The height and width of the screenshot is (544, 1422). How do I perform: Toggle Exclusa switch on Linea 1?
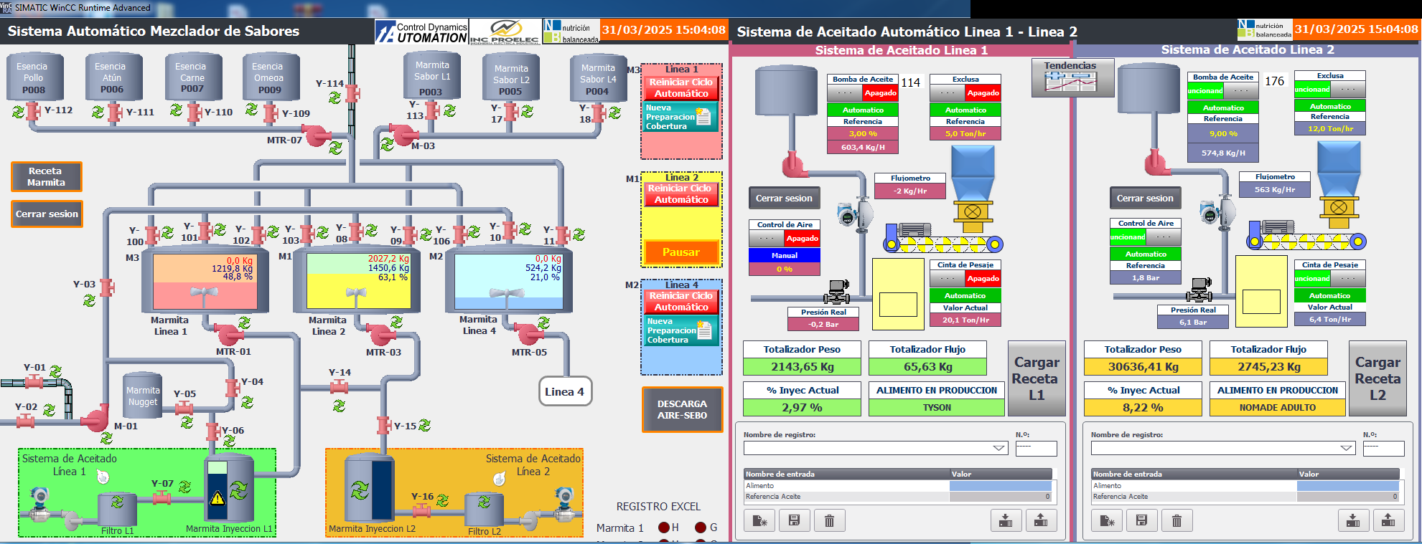pos(965,93)
